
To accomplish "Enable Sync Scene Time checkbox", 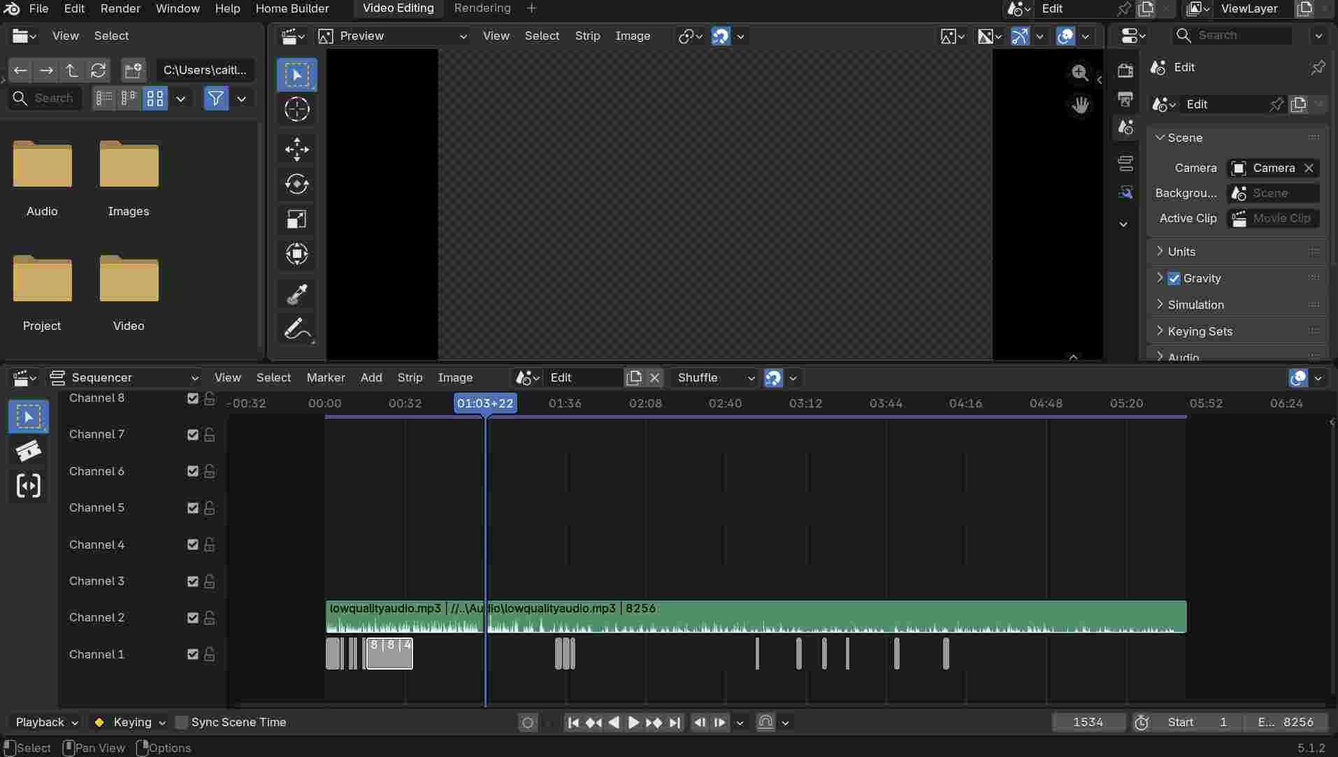I will 182,722.
